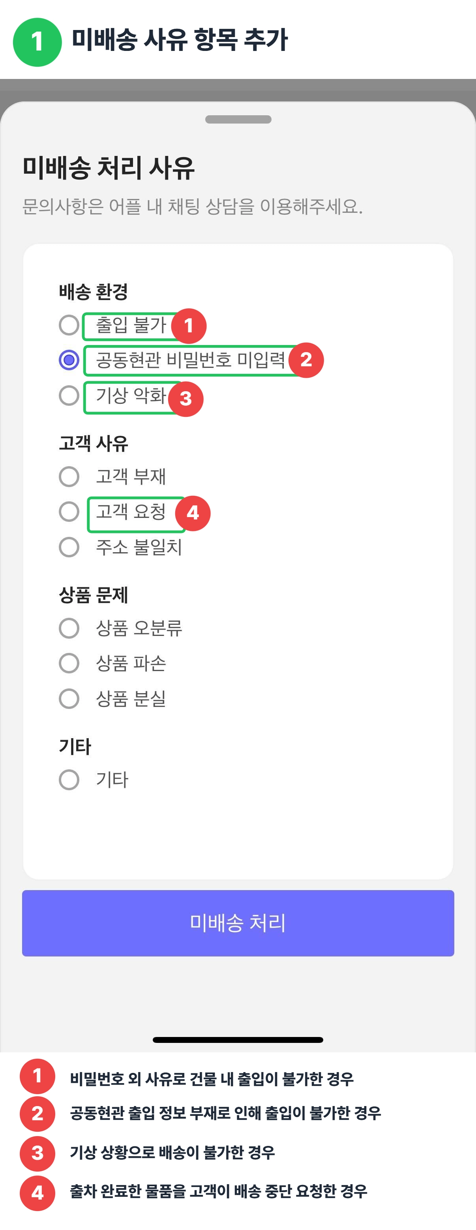Image resolution: width=476 pixels, height=1230 pixels.
Task: Click red badge 1 next to 출입 불가
Action: pyautogui.click(x=189, y=326)
